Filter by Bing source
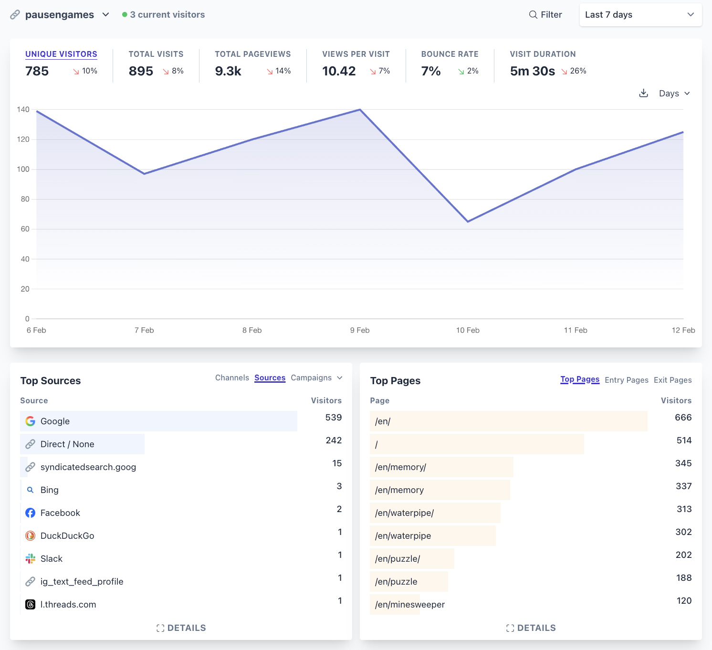The height and width of the screenshot is (650, 712). (x=50, y=490)
